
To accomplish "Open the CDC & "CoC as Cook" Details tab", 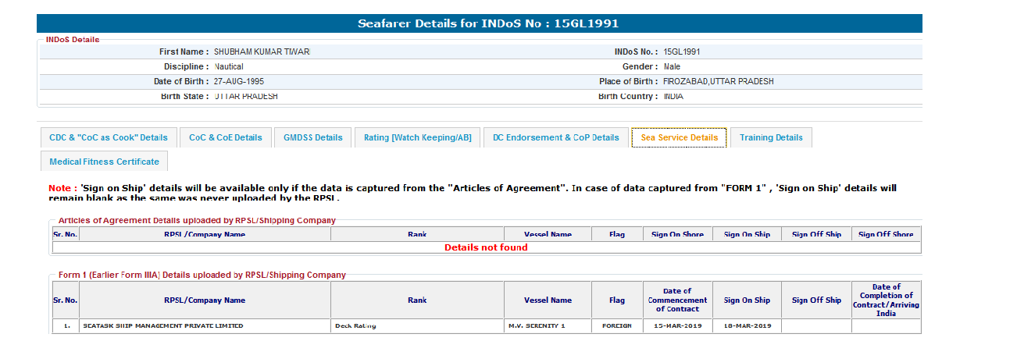I will click(x=109, y=137).
